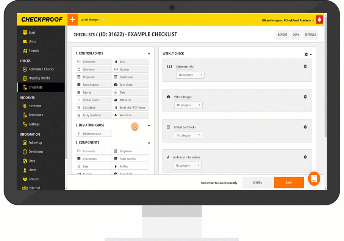Select the Radio buttons controlpoint
This screenshot has height=241, width=344.
point(94,85)
